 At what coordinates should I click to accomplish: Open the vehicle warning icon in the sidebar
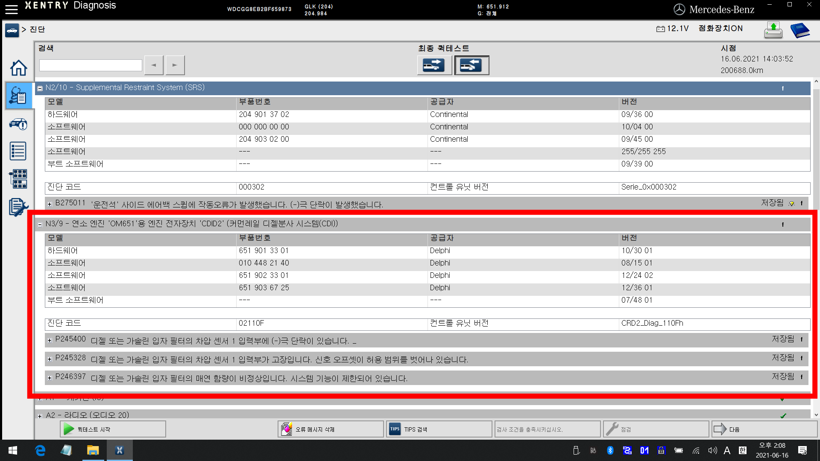18,124
